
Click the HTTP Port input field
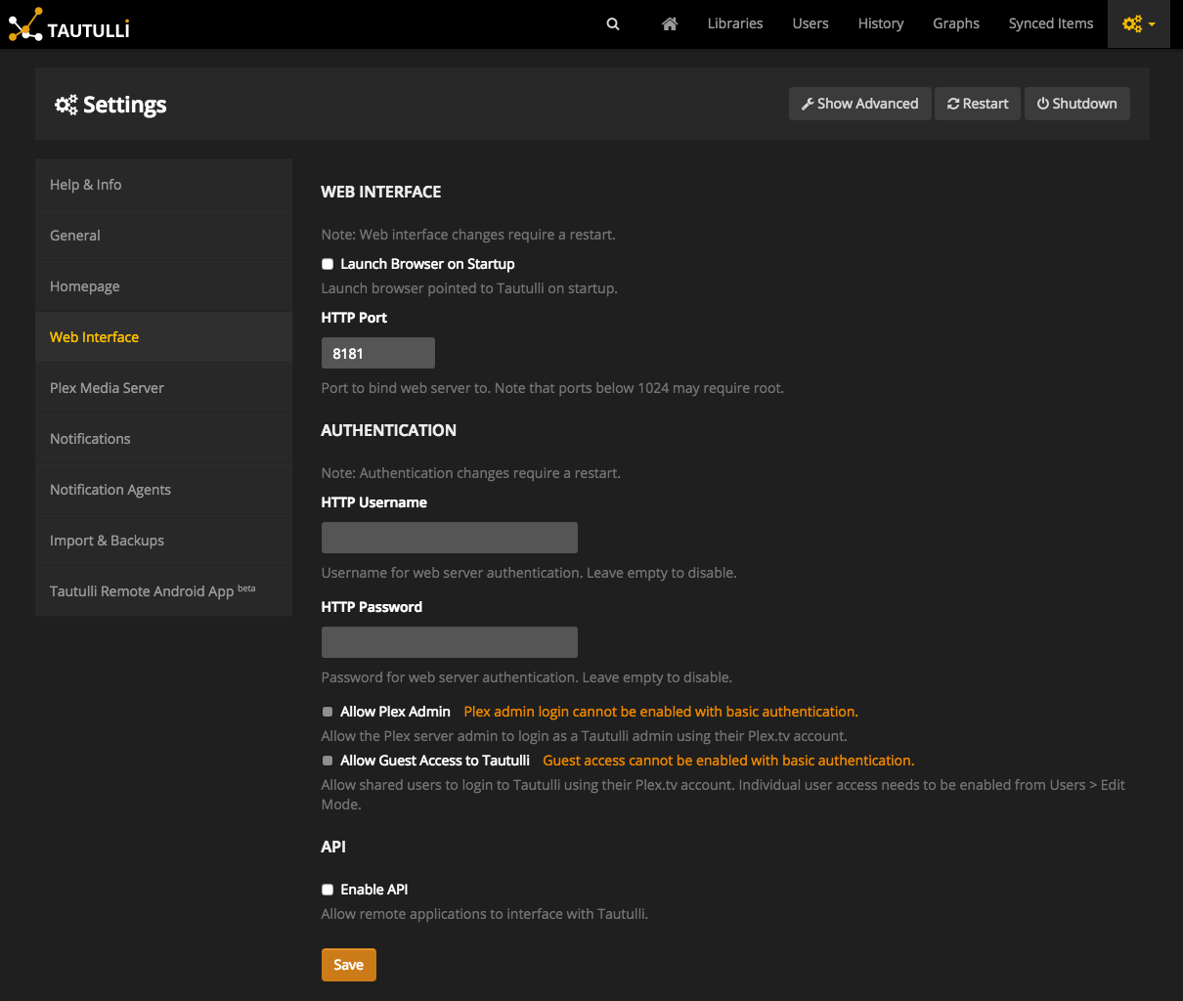377,353
